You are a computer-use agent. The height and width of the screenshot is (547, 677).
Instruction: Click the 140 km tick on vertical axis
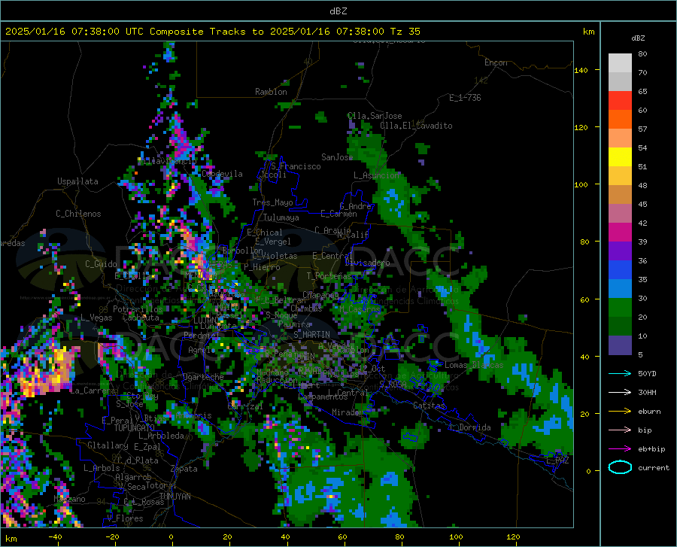pos(581,71)
